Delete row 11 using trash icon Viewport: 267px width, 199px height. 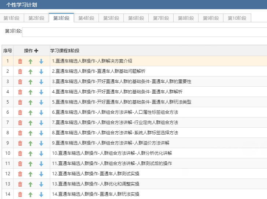coord(20,164)
